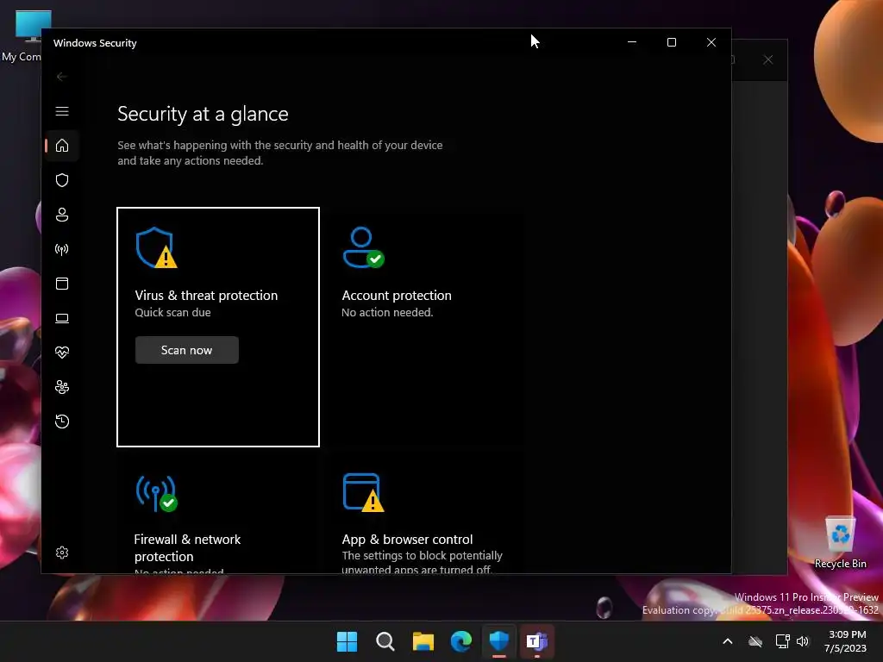Click the Scan now button
Screen dimensions: 883x662
tap(187, 350)
